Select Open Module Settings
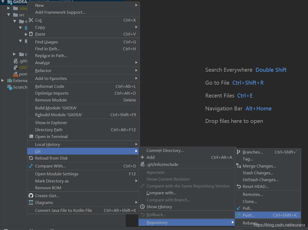Screen dimensions: 308x230 tap(83, 174)
